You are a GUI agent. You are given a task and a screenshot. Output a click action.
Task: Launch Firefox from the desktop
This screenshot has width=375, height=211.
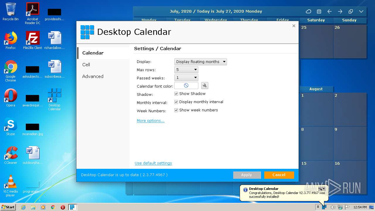(11, 40)
